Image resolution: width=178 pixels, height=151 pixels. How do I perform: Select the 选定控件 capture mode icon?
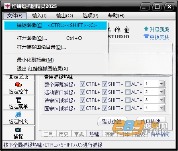[x=18, y=85]
